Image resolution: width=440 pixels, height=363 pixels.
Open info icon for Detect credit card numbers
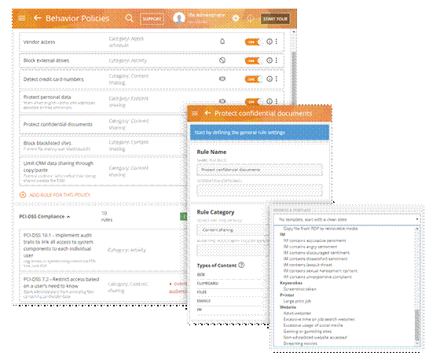click(269, 79)
